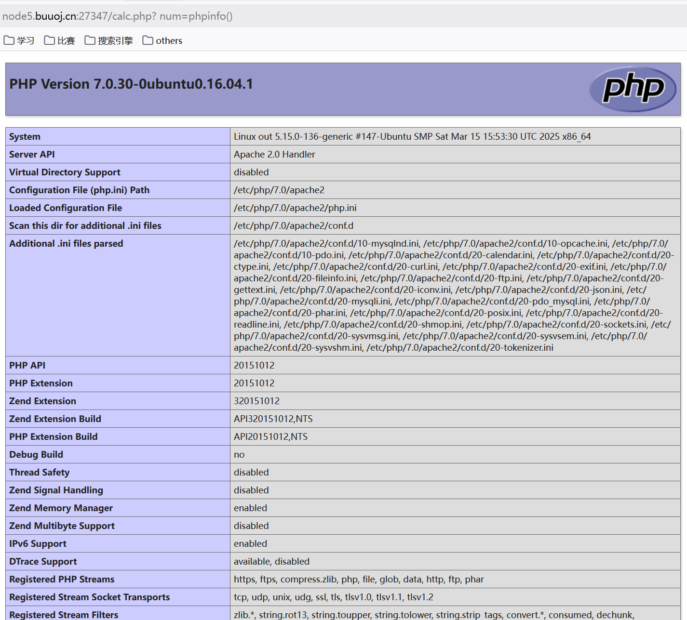Select /etc/php/7.0/apache2/conf.d value
The image size is (687, 620).
[x=294, y=225]
